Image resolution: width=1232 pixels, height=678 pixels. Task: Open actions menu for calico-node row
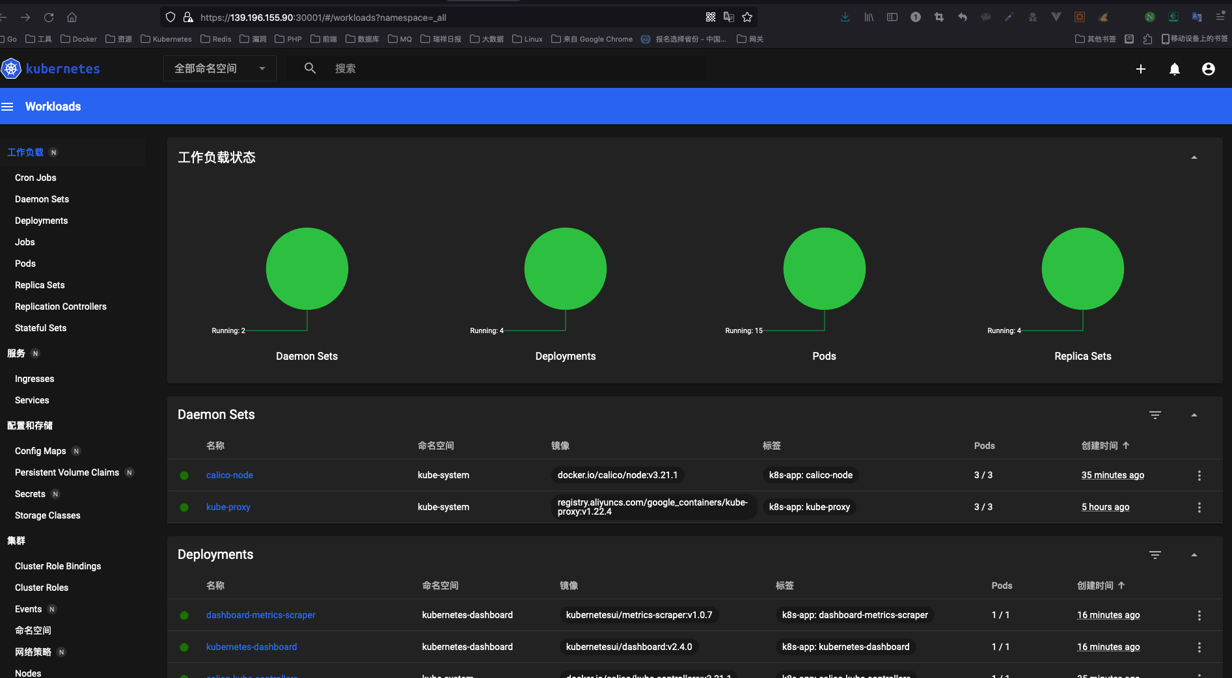pyautogui.click(x=1199, y=476)
